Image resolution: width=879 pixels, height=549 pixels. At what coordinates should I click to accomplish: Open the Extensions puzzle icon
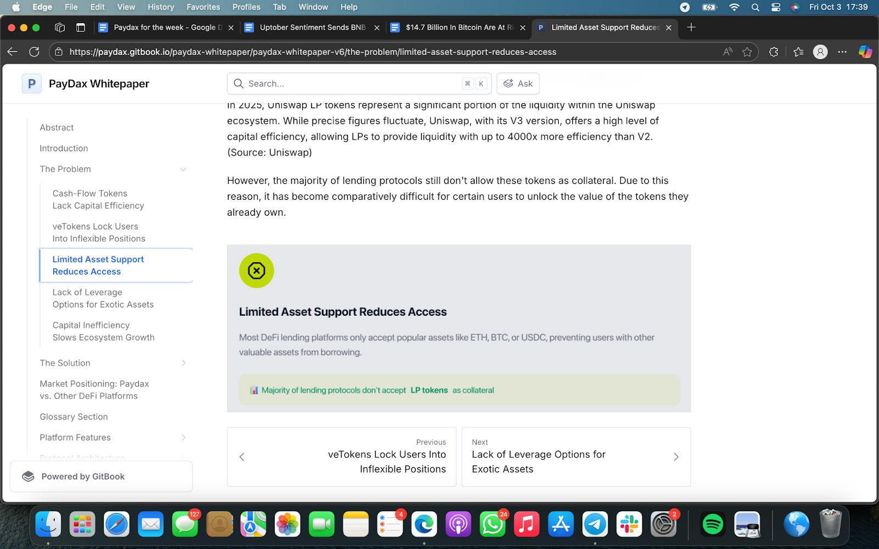tap(774, 52)
